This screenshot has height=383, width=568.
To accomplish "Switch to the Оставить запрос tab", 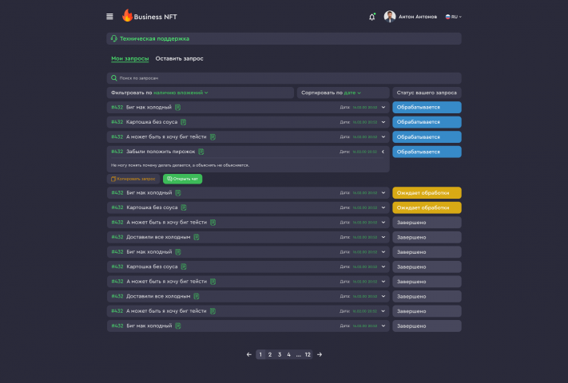I will pos(179,58).
